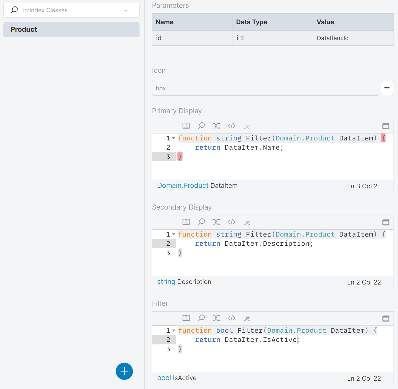
Task: Click the Icon text field containing box
Action: (265, 88)
